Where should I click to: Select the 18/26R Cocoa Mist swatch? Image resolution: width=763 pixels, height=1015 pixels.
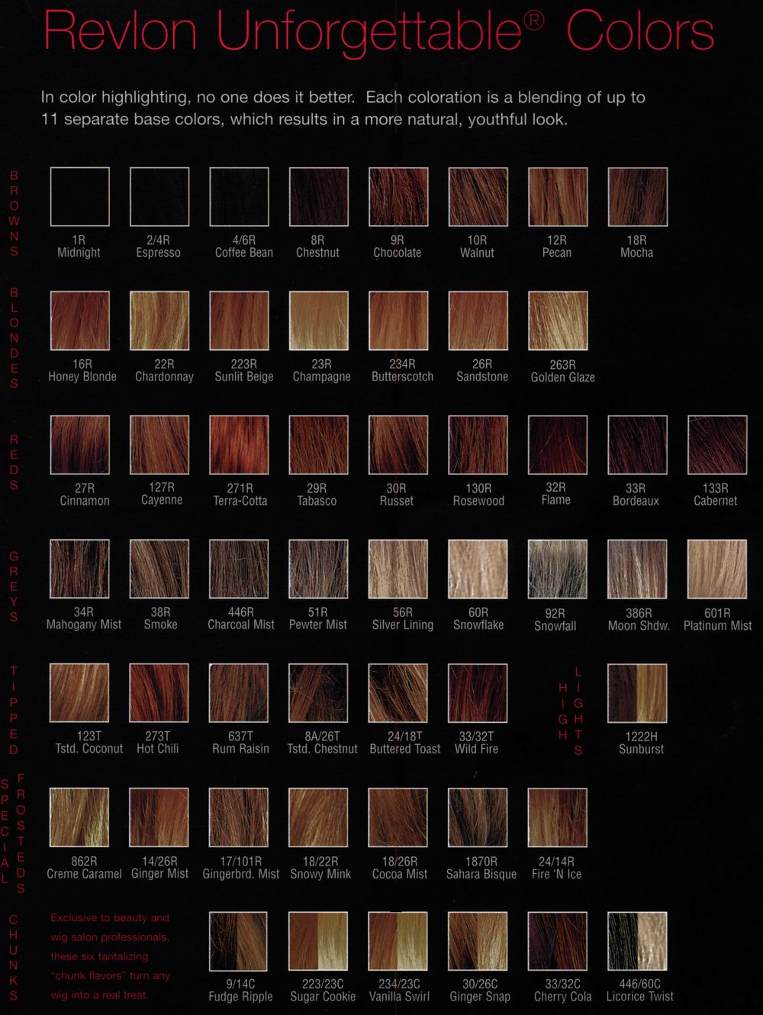[x=398, y=817]
